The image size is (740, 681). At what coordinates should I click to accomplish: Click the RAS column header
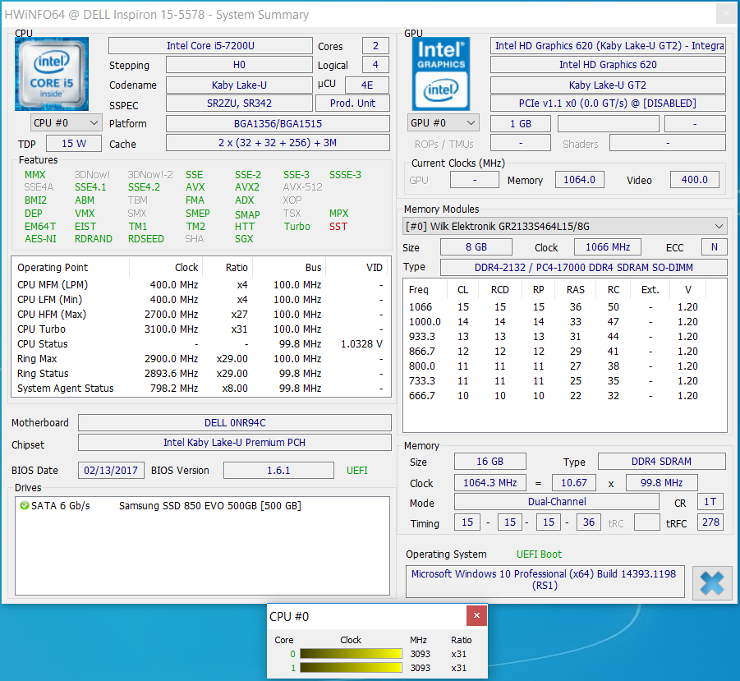(x=576, y=290)
